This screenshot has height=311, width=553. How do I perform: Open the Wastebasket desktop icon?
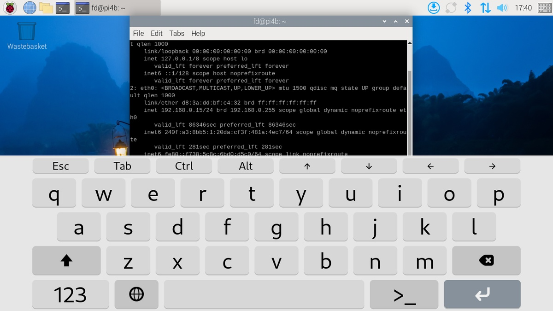[27, 36]
